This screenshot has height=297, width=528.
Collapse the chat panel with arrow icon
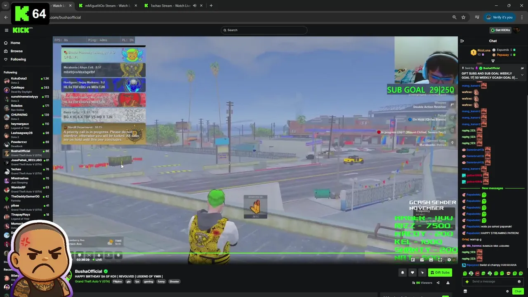462,41
